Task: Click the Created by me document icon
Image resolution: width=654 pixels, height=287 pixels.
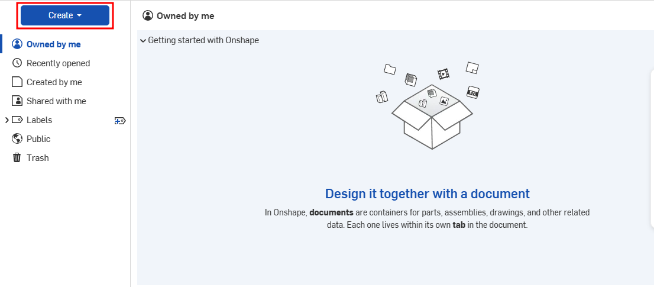Action: point(17,82)
